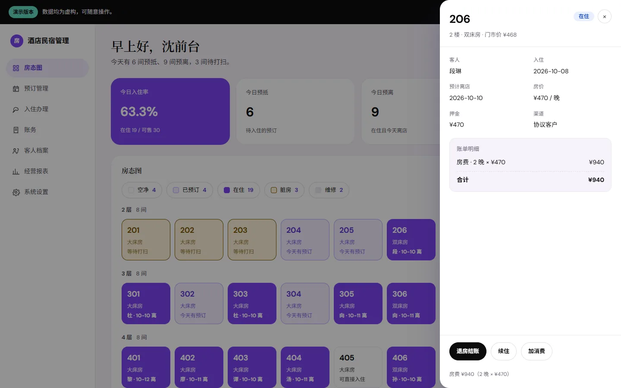The image size is (621, 388).
Task: Click the 系统设置 gear icon
Action: click(x=16, y=192)
